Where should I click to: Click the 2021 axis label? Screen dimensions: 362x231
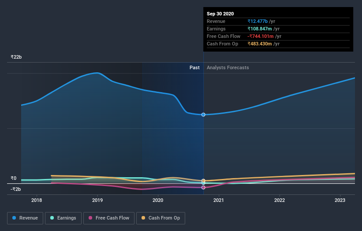pos(219,200)
